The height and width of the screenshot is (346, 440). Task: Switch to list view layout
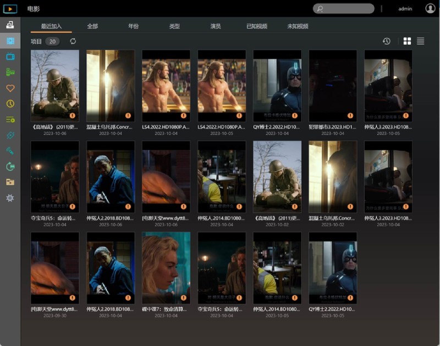[x=421, y=41]
